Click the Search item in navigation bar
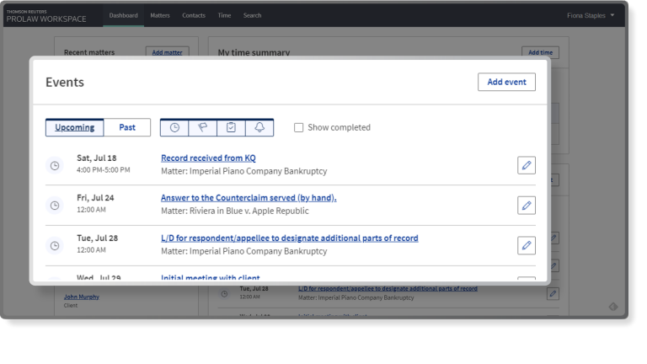 coord(252,15)
